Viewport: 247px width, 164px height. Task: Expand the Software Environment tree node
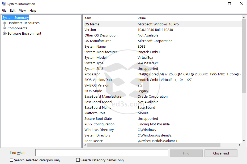[4, 34]
